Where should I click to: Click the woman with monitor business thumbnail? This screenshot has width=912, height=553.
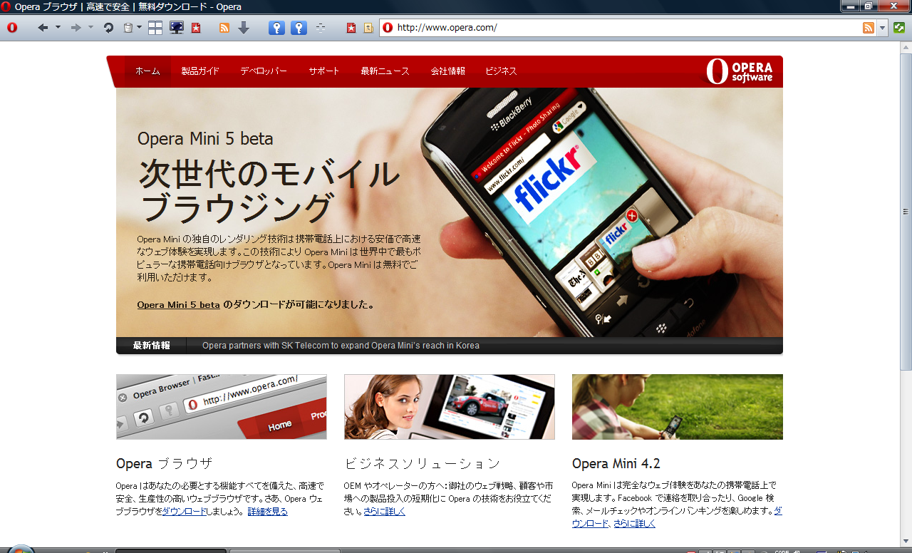[x=450, y=407]
